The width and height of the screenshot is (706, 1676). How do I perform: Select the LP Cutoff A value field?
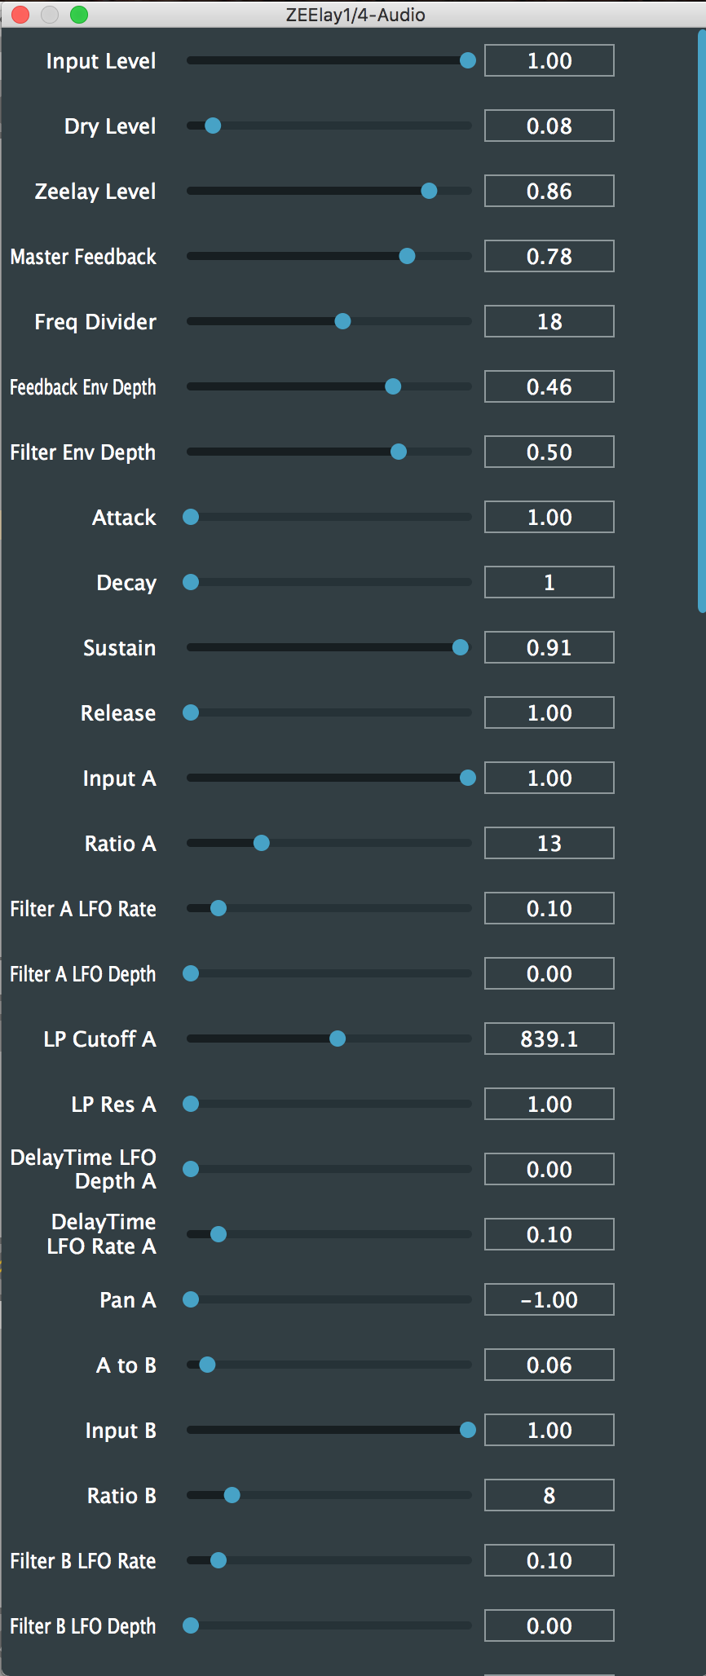click(549, 1039)
